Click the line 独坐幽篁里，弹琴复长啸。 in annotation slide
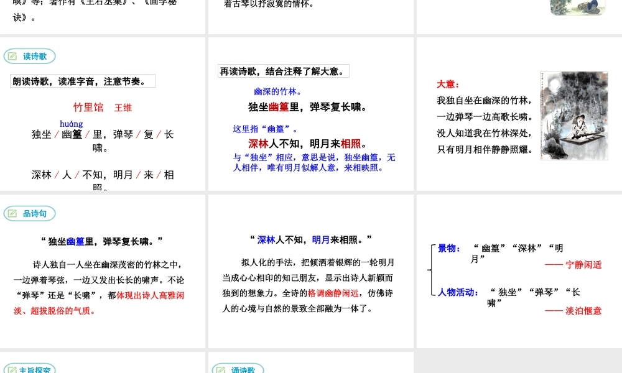This screenshot has height=373, width=622. [308, 107]
